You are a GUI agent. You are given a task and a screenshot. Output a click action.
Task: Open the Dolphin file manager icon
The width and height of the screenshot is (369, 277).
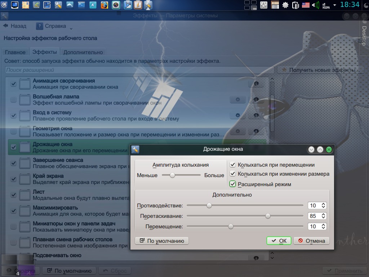(70, 5)
